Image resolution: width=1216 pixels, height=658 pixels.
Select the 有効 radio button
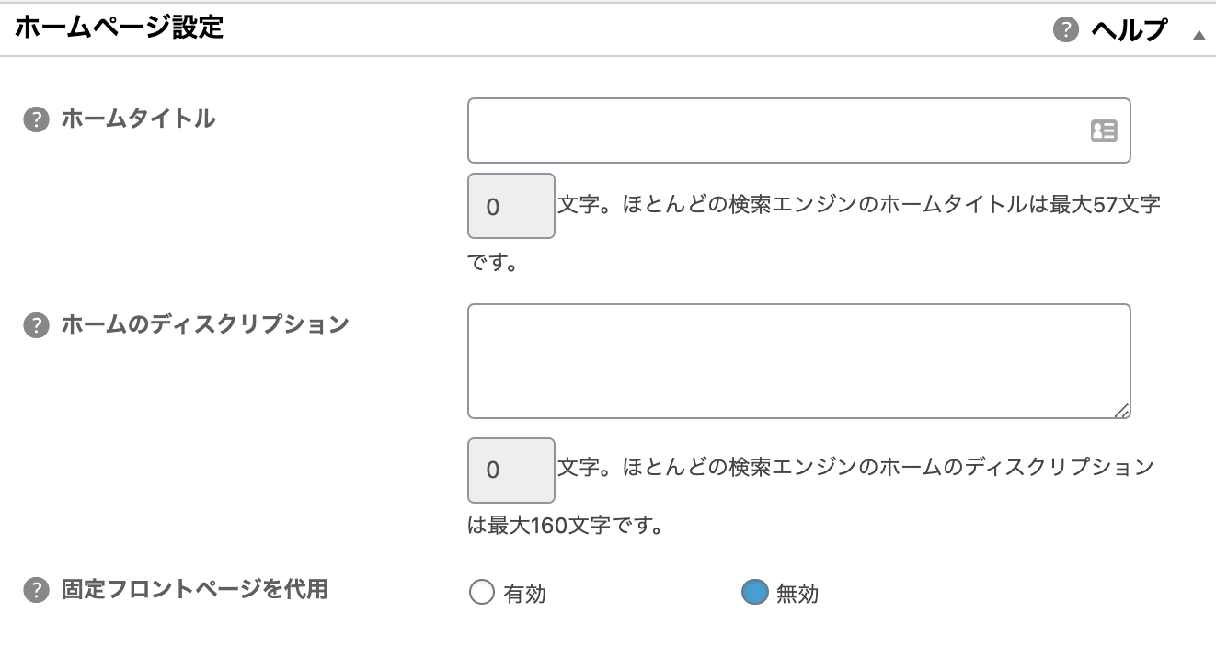[482, 593]
